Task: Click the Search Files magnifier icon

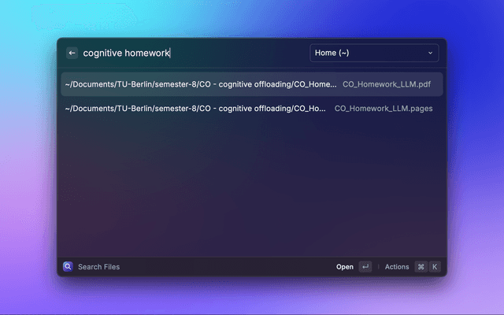Action: 69,267
